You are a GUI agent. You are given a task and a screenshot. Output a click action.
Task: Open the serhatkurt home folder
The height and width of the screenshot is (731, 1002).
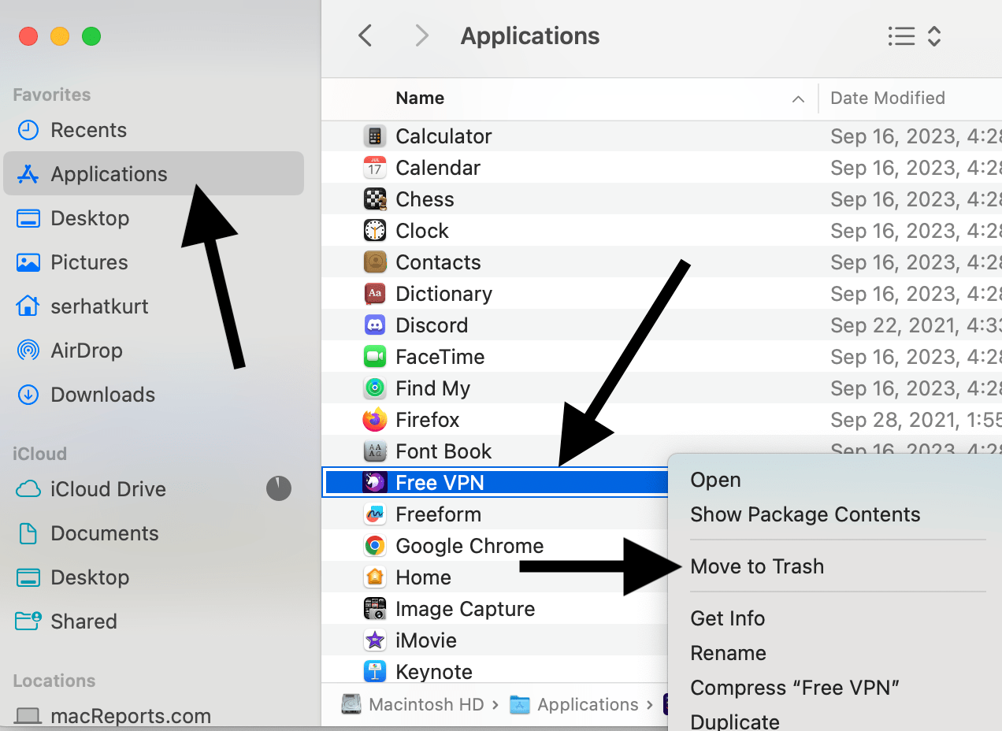tap(154, 306)
